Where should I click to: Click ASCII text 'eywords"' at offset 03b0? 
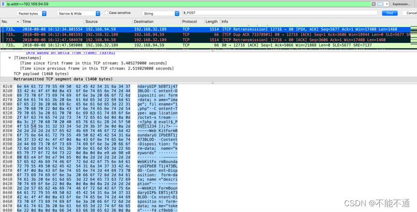click(x=146, y=153)
